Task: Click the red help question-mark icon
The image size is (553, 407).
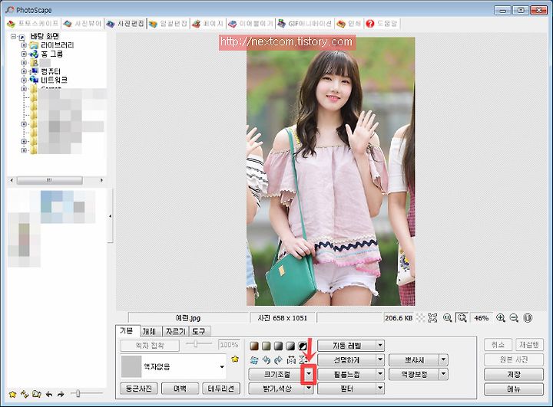Action: (x=369, y=24)
